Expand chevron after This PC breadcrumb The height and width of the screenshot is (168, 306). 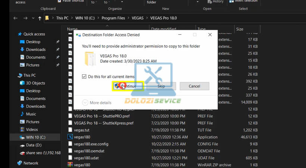pos(72,18)
